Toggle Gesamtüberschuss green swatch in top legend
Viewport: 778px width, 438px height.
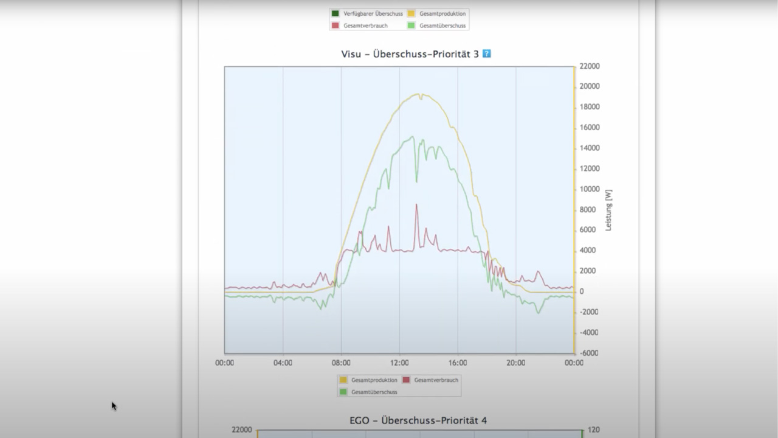click(411, 26)
